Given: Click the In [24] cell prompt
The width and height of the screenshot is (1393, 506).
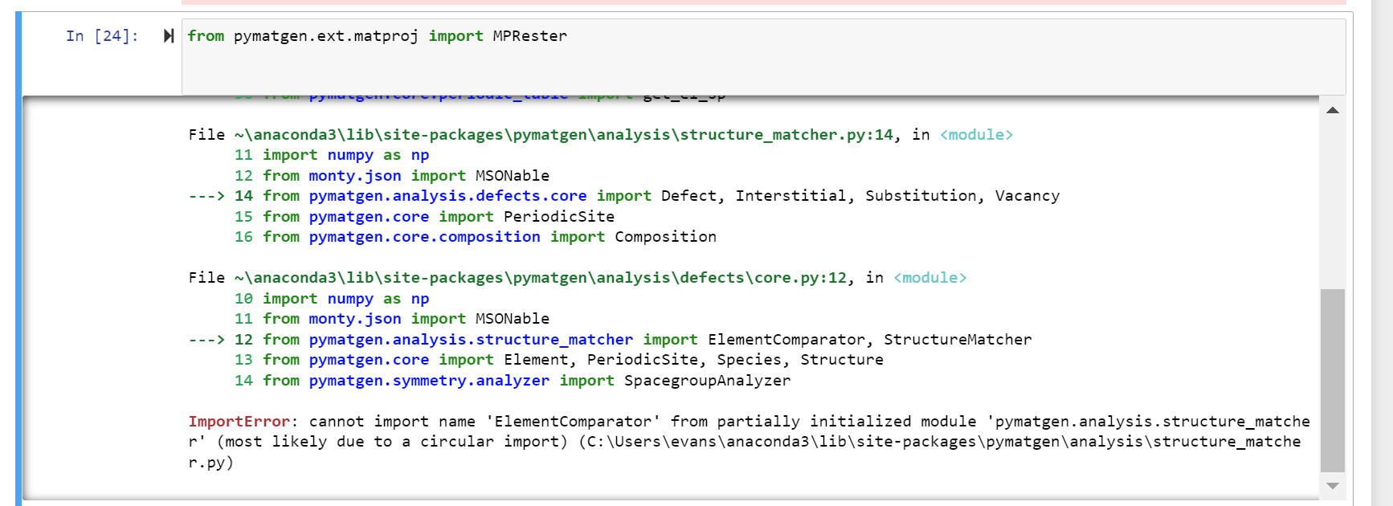Looking at the screenshot, I should 101,36.
